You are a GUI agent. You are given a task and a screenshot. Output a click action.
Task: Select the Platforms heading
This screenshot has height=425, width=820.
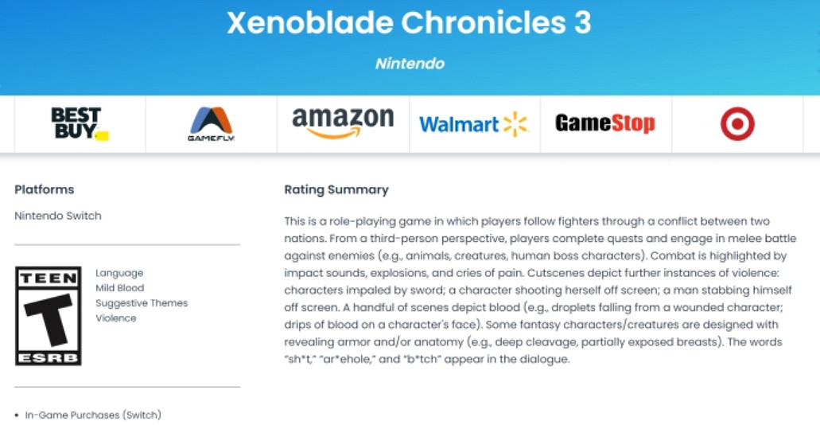(x=45, y=189)
